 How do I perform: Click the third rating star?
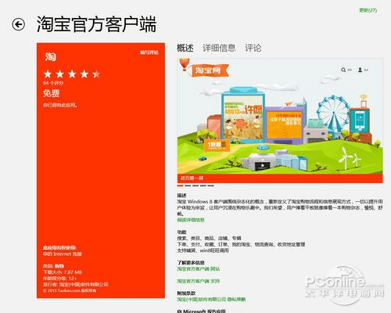point(72,74)
